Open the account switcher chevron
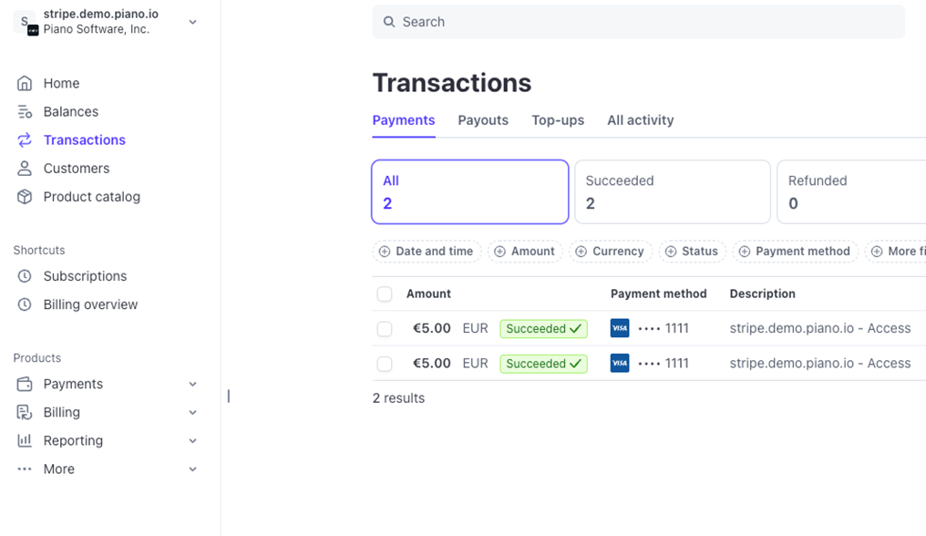 (x=192, y=22)
